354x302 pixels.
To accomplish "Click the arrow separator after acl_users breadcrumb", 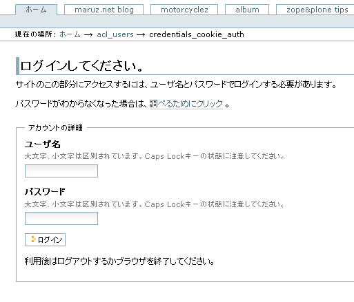I will 141,34.
